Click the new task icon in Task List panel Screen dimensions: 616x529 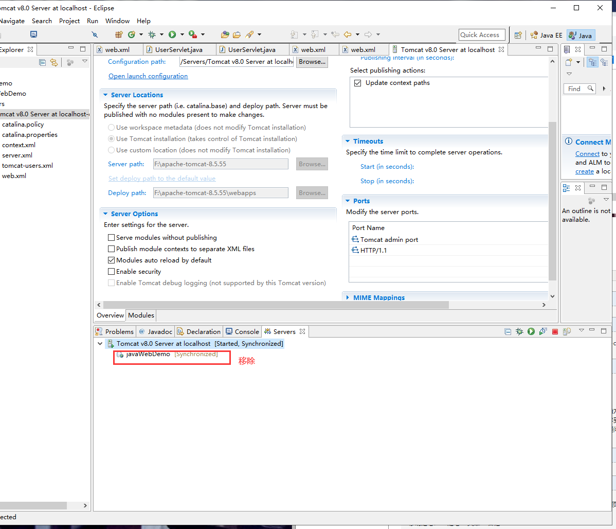(x=569, y=62)
